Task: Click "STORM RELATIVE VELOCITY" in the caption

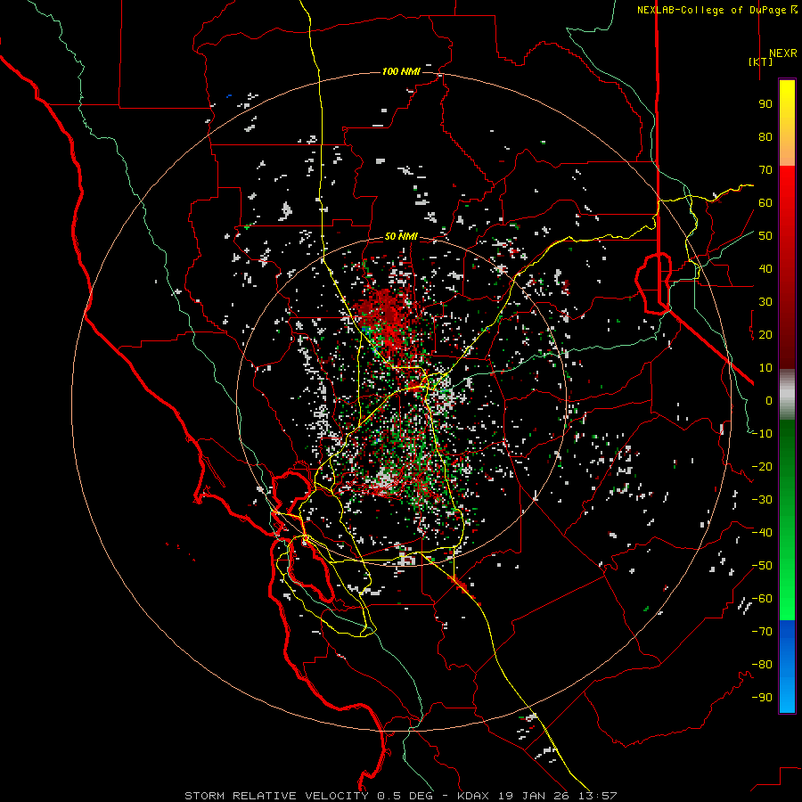Action: [276, 796]
